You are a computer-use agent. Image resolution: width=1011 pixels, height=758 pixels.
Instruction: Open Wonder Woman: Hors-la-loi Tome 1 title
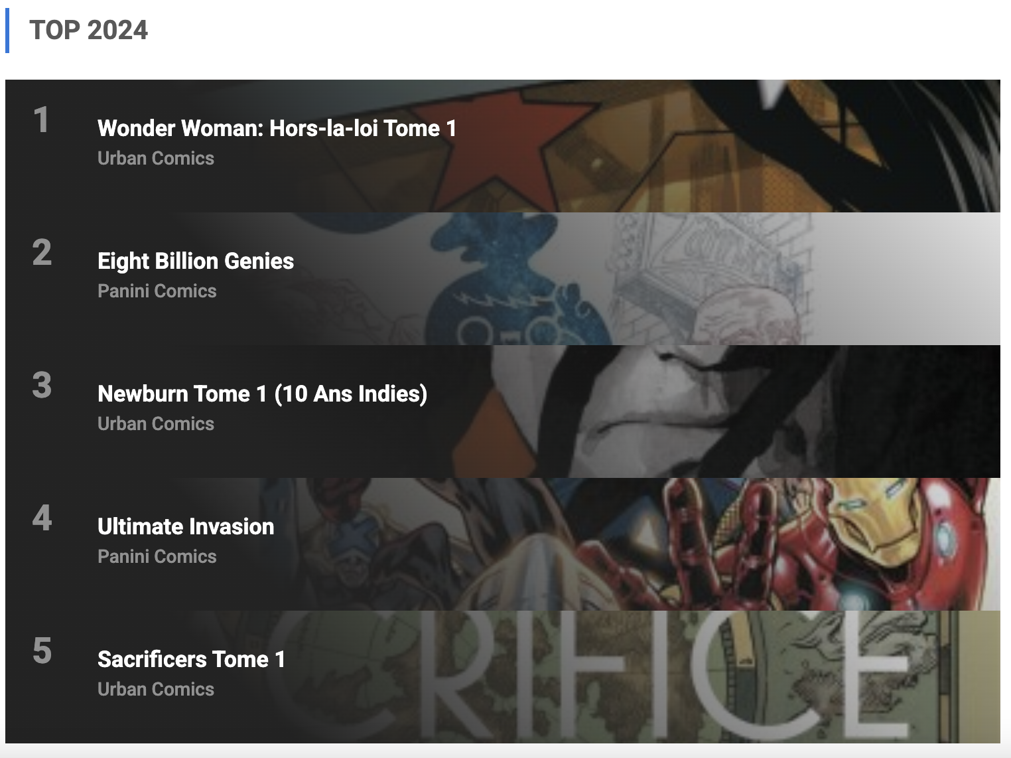(x=277, y=128)
